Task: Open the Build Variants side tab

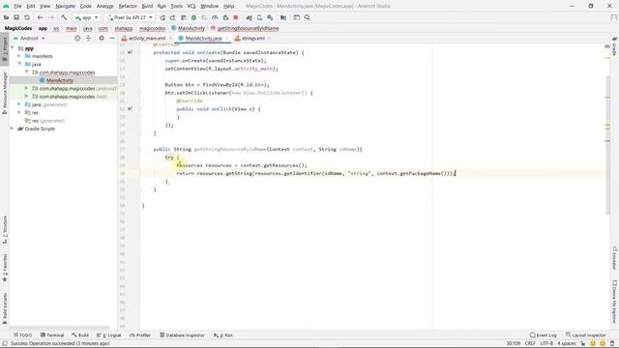Action: coord(5,308)
